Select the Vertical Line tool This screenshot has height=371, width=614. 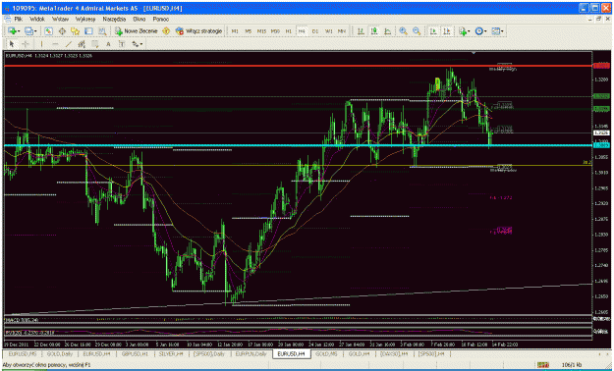point(41,44)
